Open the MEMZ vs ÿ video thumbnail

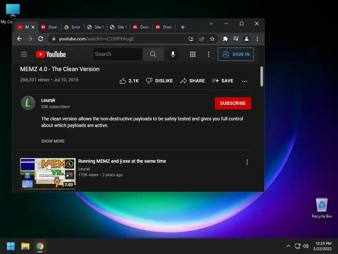[48, 173]
